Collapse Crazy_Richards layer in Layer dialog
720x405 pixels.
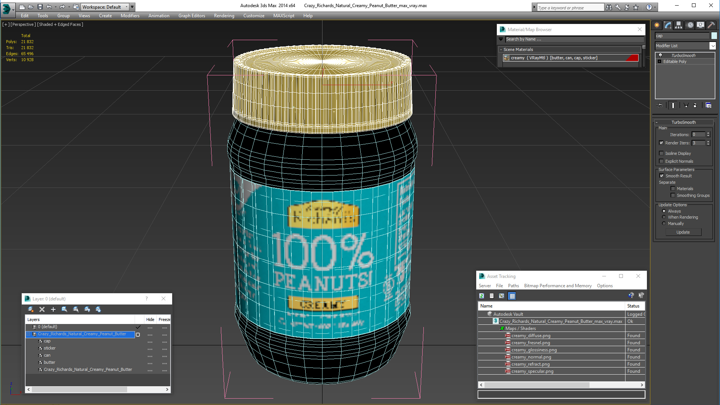pos(28,334)
